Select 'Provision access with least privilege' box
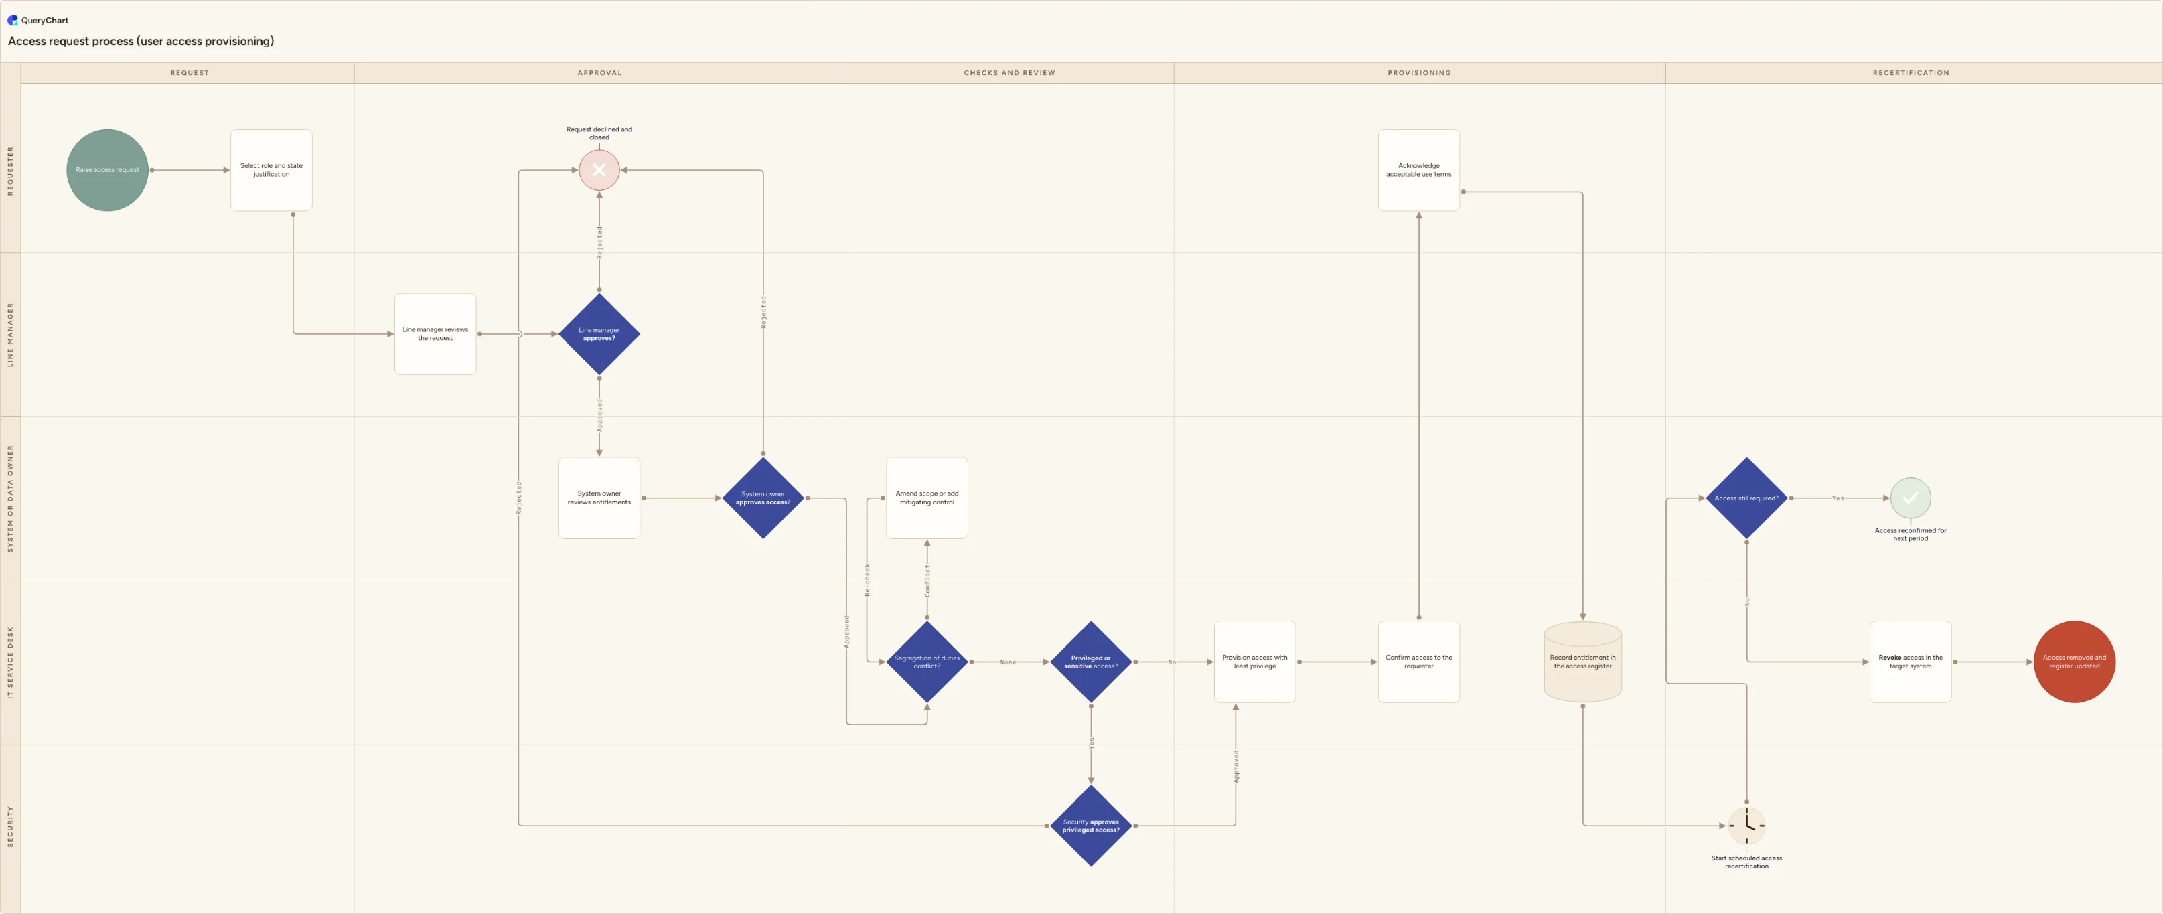2163x914 pixels. click(1254, 662)
